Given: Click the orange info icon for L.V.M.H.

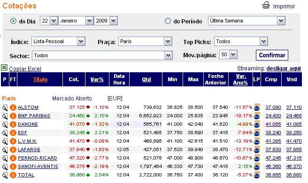Looking at the screenshot, I should pyautogui.click(x=13, y=141).
